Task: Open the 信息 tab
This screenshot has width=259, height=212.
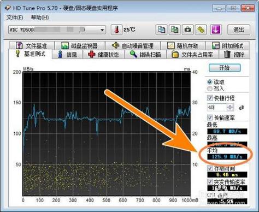Action: pos(67,54)
